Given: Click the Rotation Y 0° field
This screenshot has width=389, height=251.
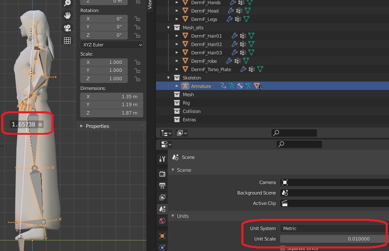Looking at the screenshot, I should (104, 27).
